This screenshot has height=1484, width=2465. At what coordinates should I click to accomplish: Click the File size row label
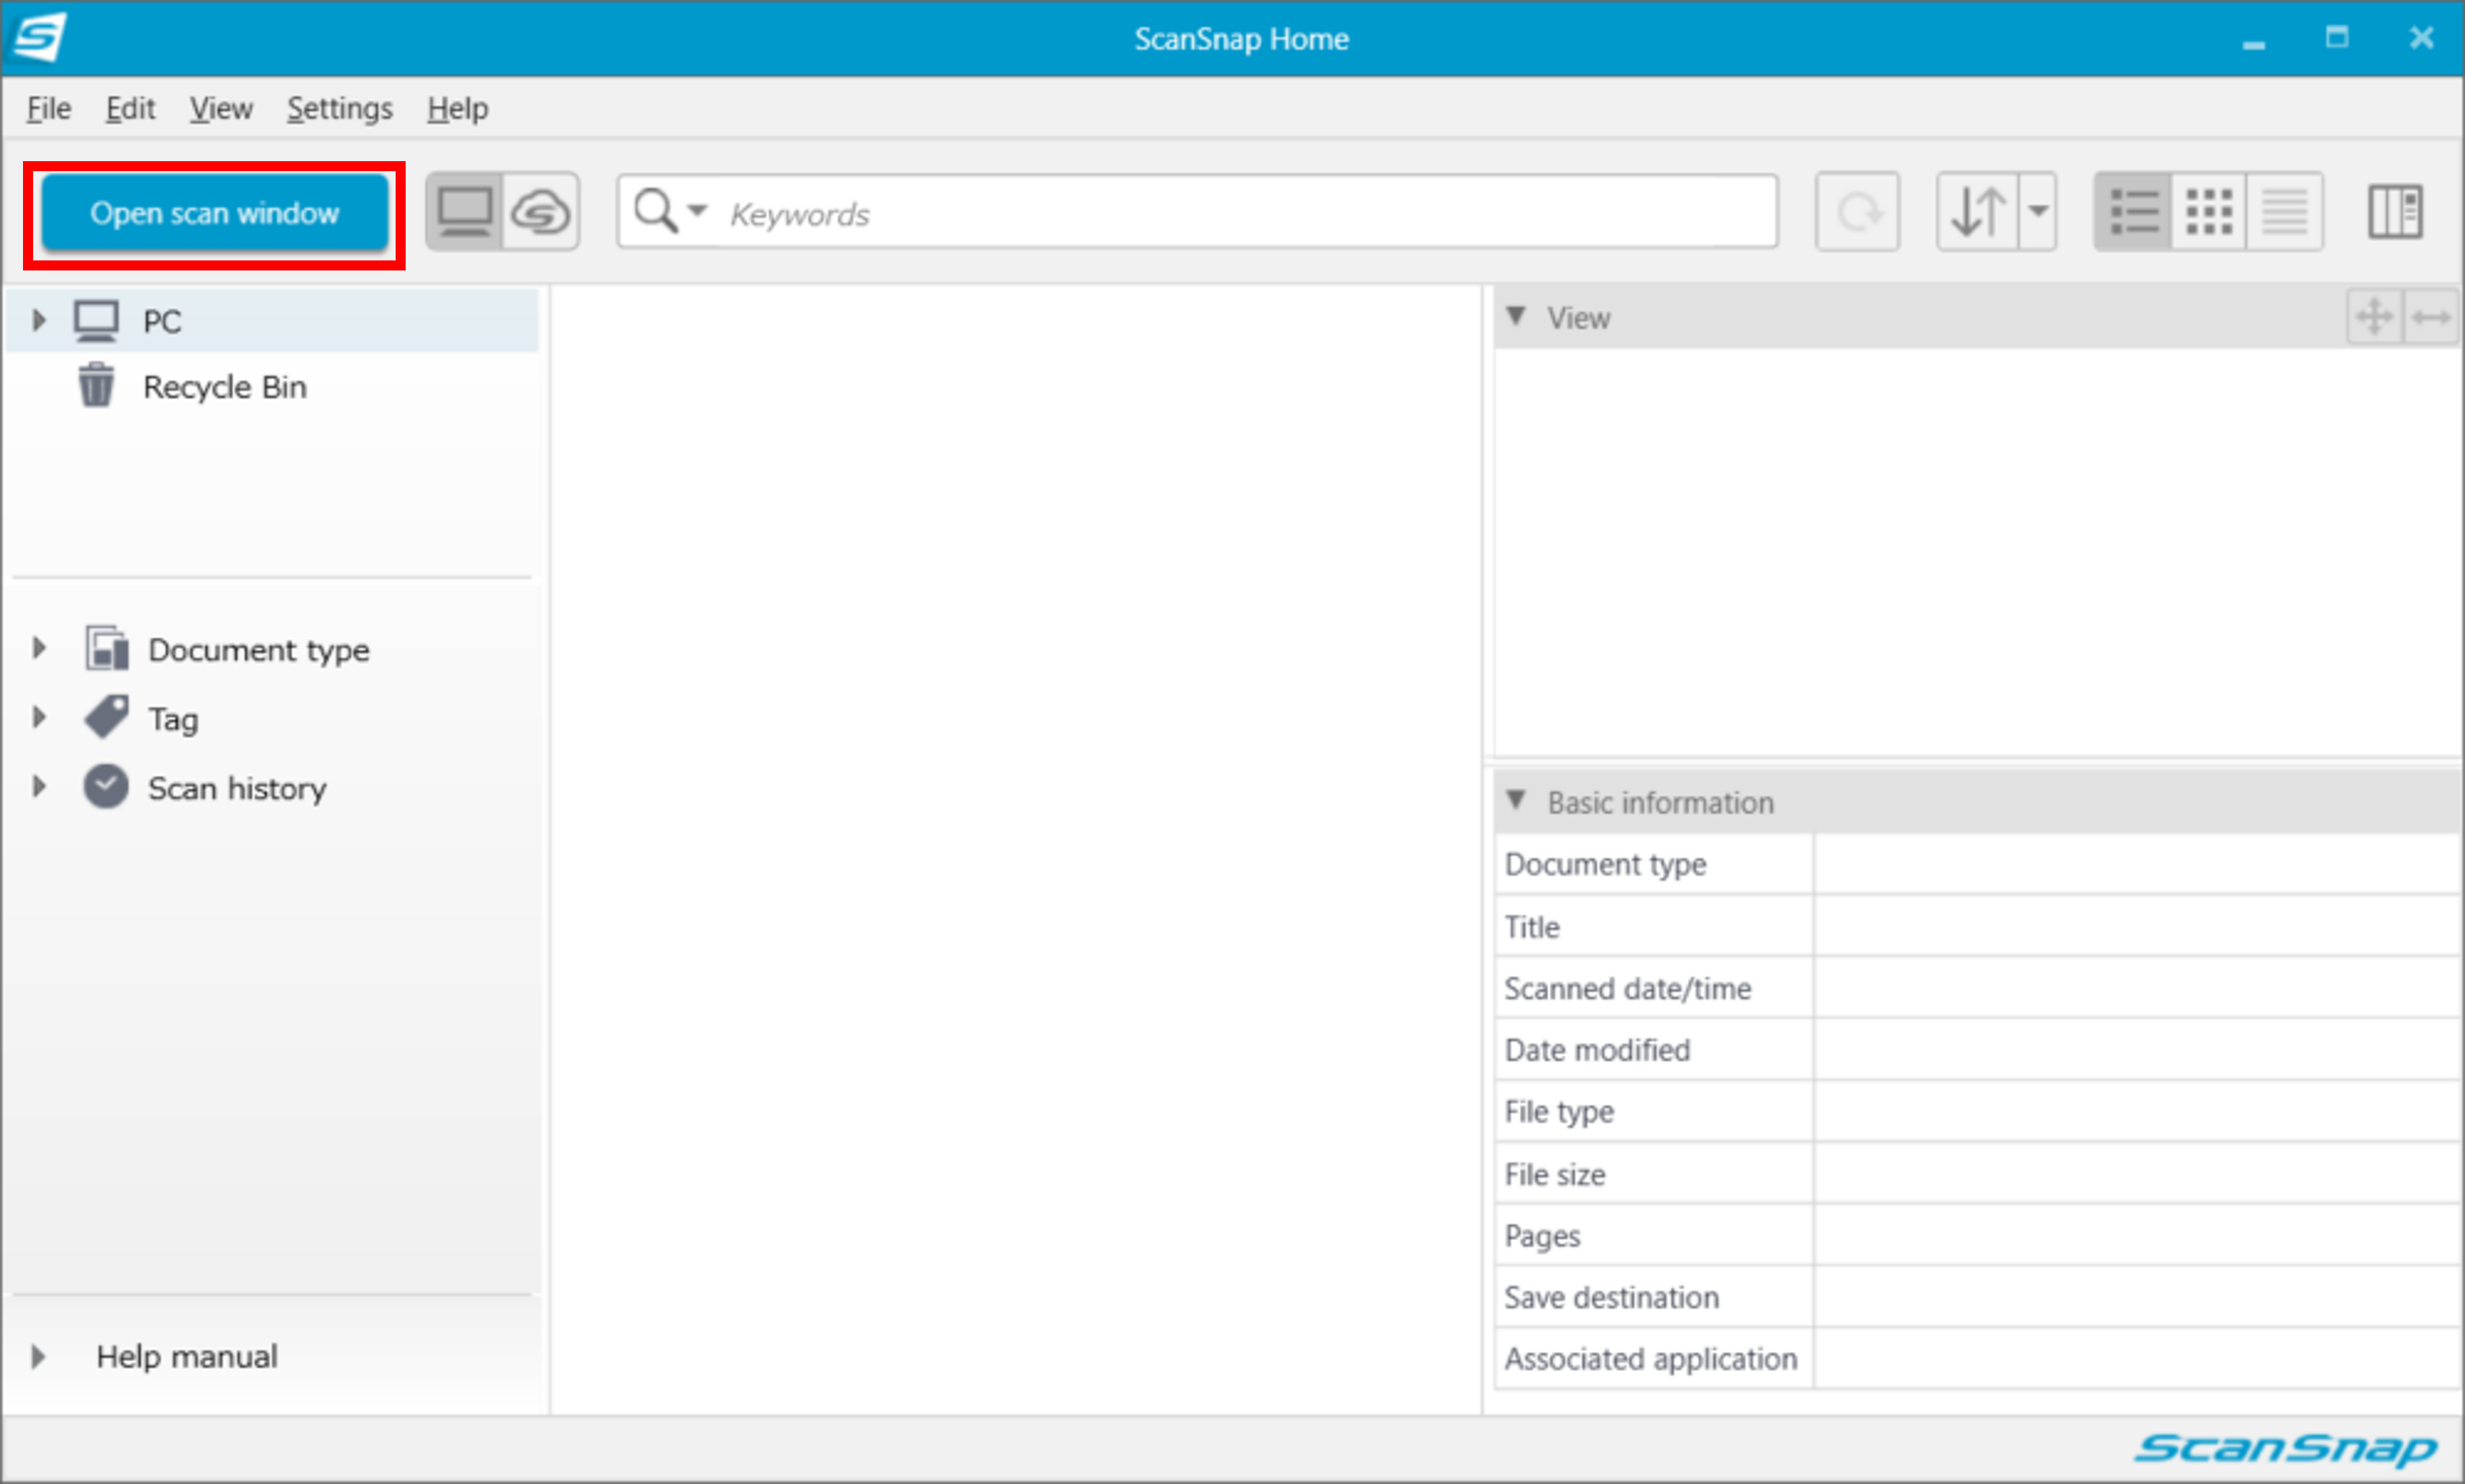[x=1555, y=1174]
